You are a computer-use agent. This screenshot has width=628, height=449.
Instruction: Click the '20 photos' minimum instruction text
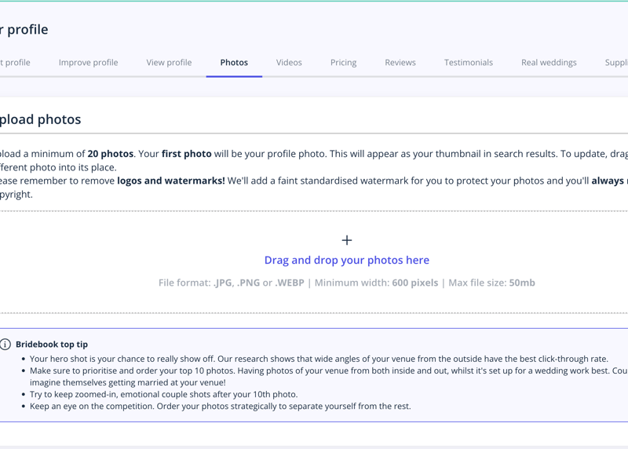(110, 154)
